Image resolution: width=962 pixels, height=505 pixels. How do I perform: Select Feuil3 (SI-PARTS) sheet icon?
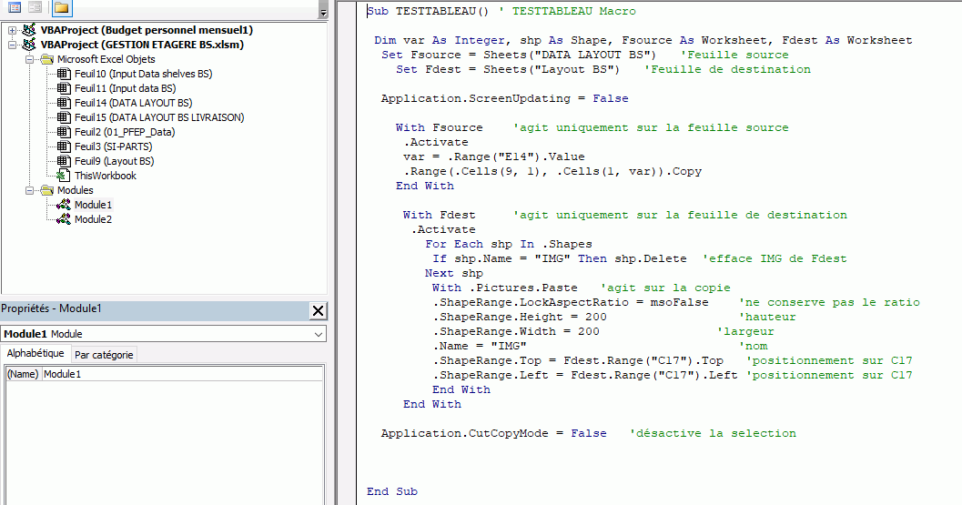64,146
